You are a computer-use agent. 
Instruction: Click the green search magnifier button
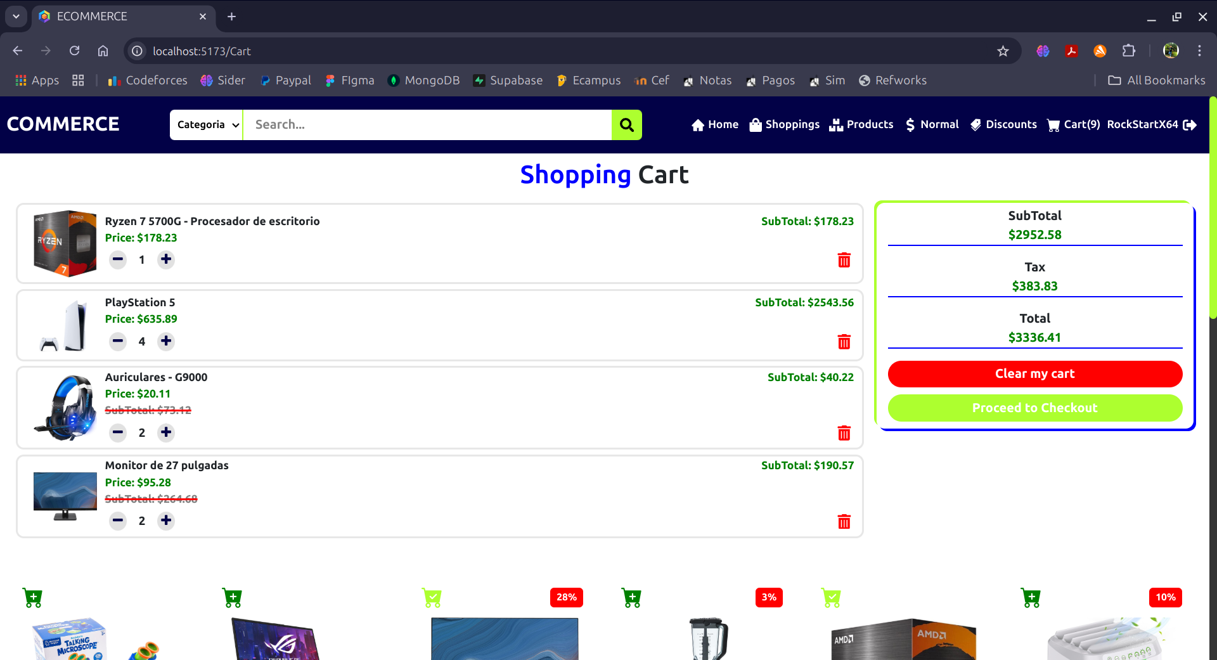point(626,125)
